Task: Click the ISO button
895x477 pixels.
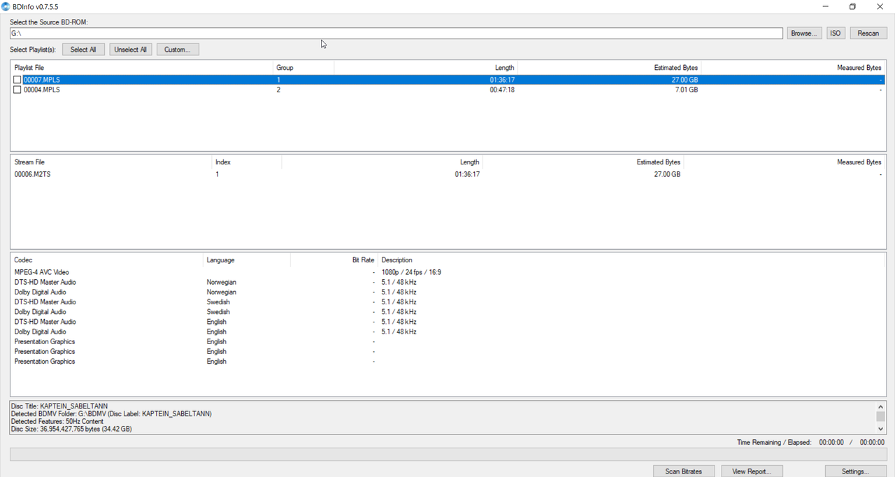Action: point(836,33)
